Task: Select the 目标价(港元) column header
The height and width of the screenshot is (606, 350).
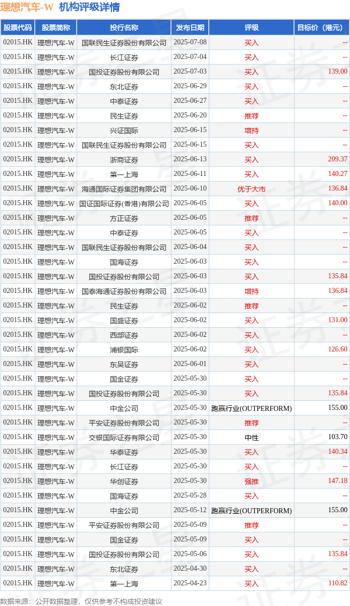Action: (x=322, y=28)
